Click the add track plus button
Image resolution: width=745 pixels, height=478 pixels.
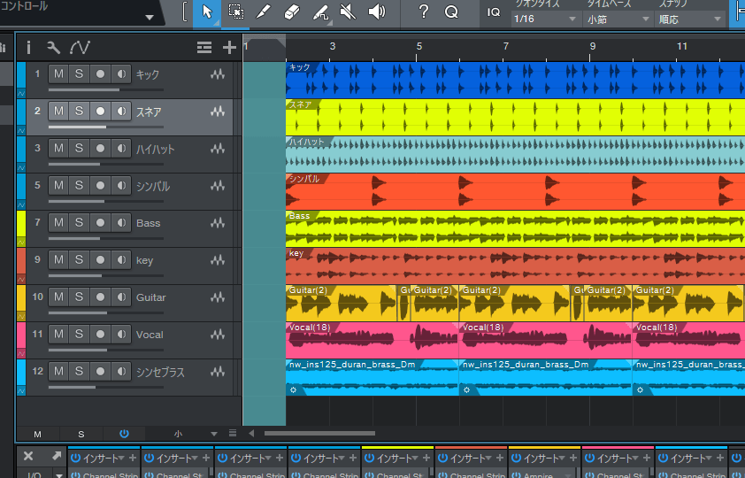(x=229, y=48)
